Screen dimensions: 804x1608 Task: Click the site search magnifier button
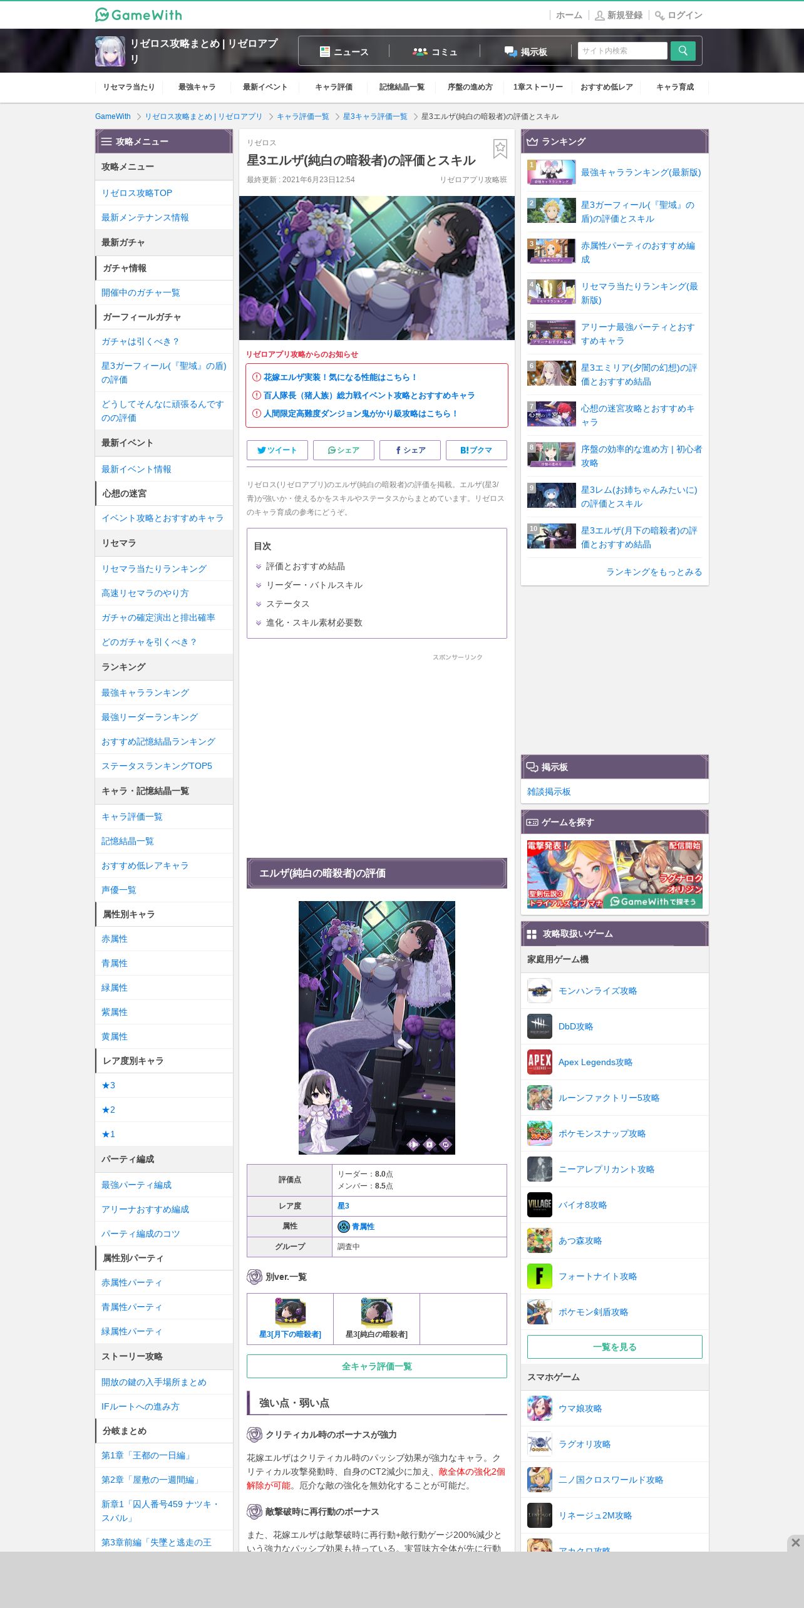tap(683, 51)
